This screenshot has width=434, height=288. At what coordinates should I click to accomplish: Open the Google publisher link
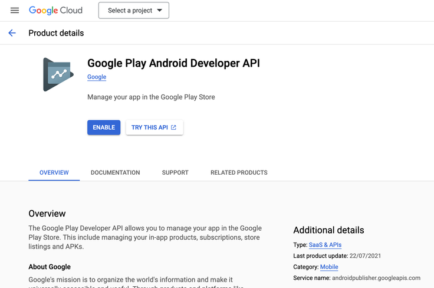pyautogui.click(x=97, y=77)
